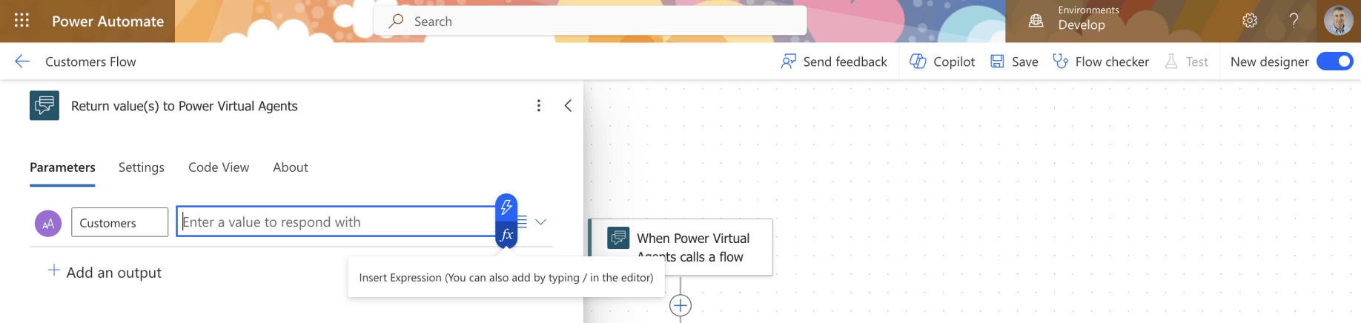1361x323 pixels.
Task: Open the settings gear
Action: click(1250, 21)
